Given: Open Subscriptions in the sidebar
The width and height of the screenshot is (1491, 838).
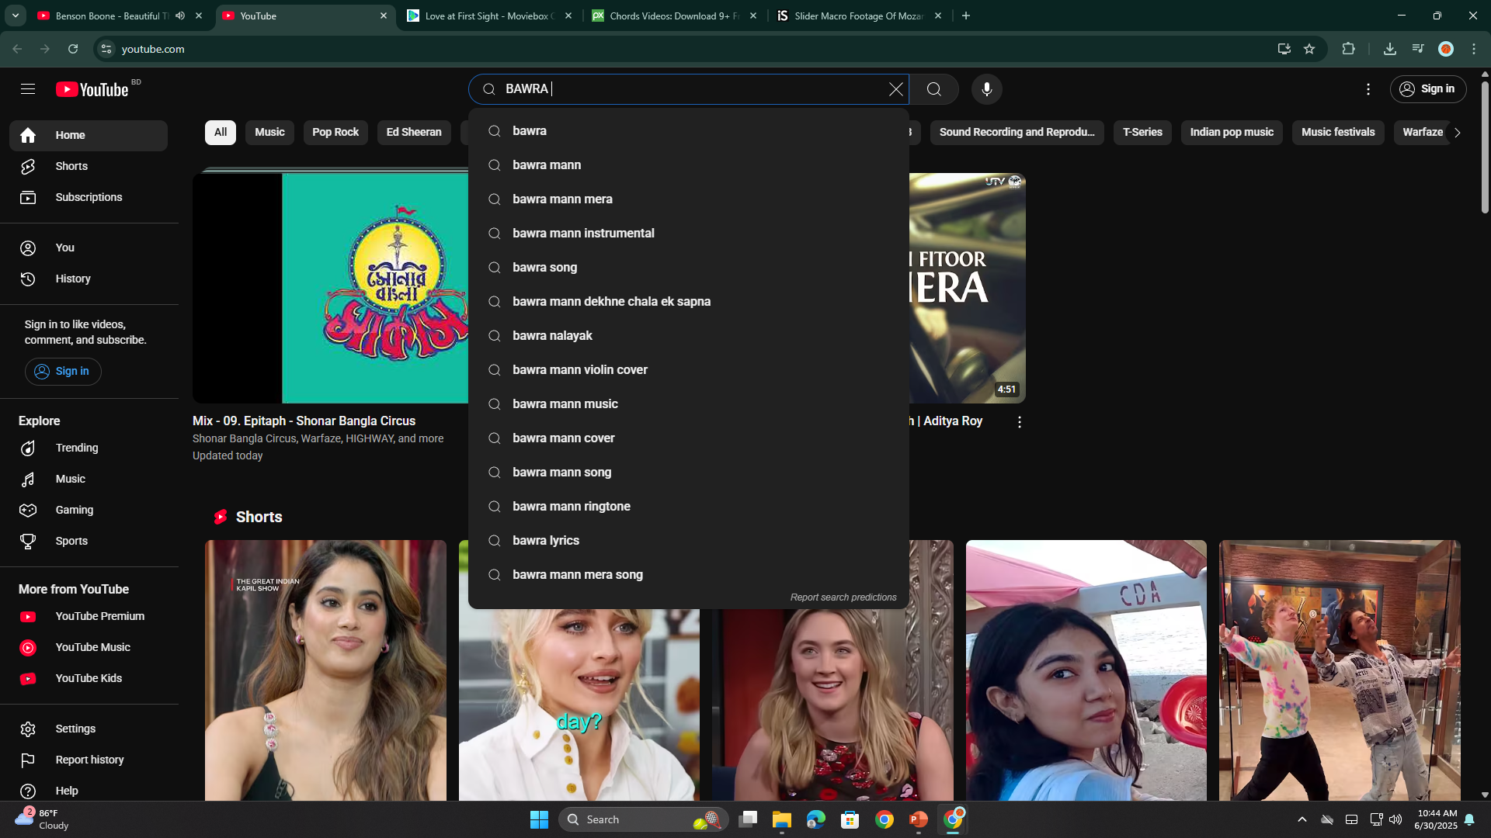Looking at the screenshot, I should click(89, 197).
